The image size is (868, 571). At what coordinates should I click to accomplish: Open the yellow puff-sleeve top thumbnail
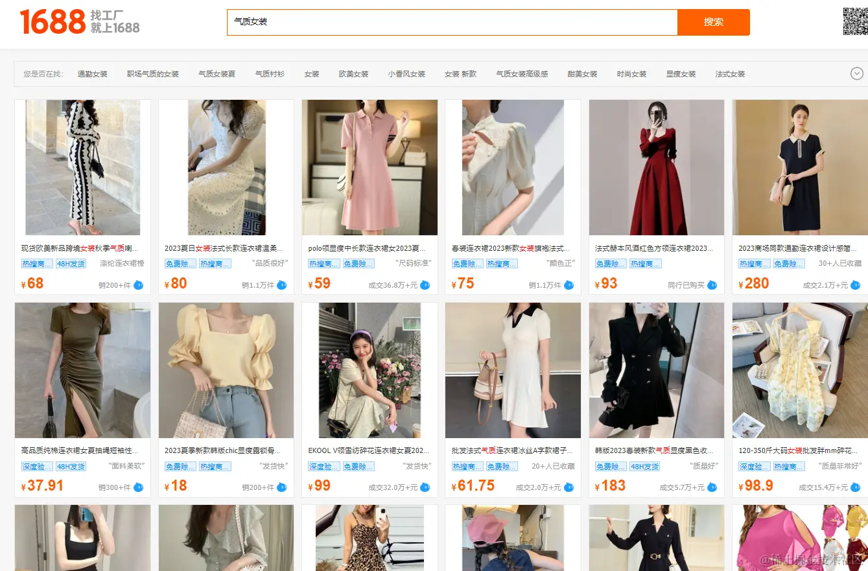pyautogui.click(x=226, y=370)
